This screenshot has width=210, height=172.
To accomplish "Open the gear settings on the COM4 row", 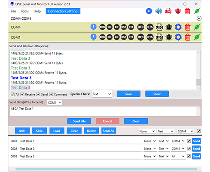I will point(178,27).
